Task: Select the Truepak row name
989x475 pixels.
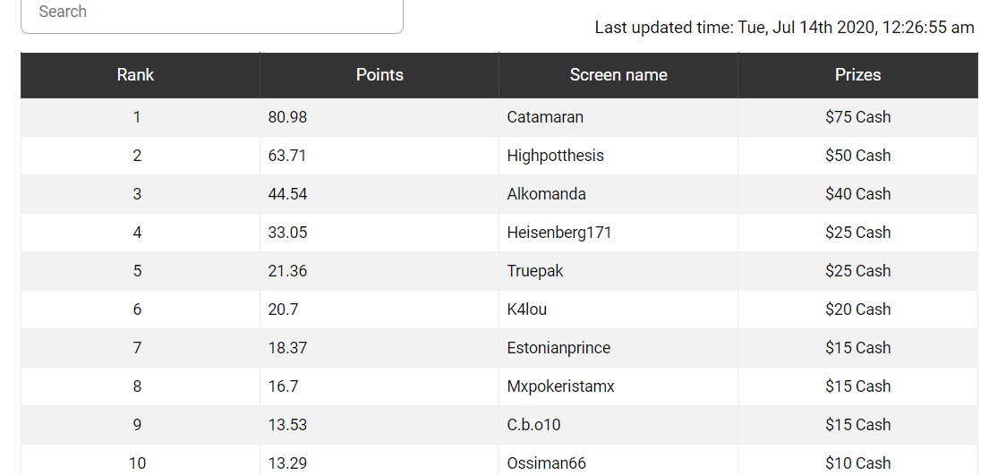Action: tap(535, 271)
